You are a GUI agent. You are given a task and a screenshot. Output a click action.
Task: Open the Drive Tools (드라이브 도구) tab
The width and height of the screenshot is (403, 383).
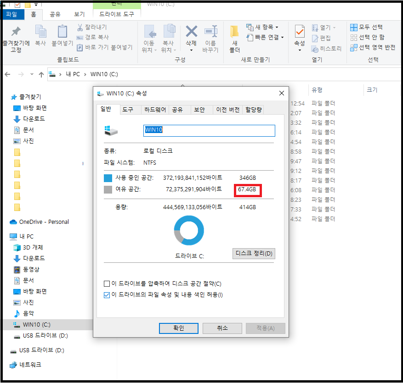click(x=117, y=14)
